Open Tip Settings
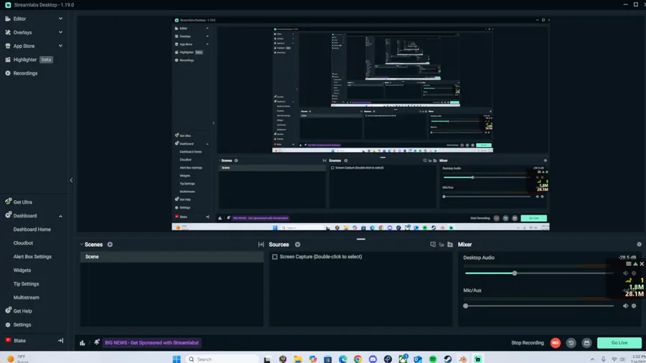 coord(26,283)
